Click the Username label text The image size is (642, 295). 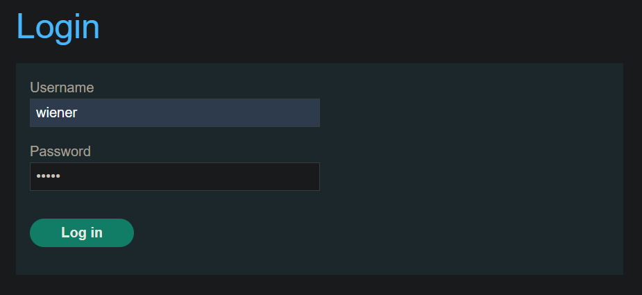[62, 87]
